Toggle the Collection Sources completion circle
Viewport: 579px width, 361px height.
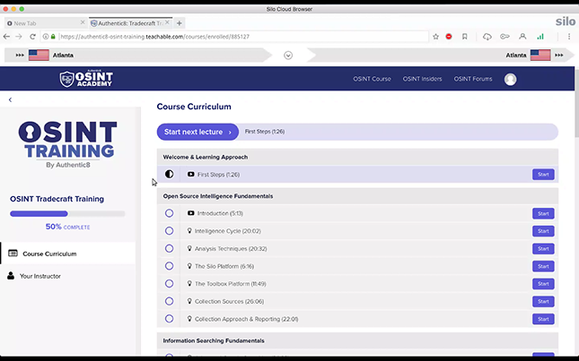[x=169, y=301]
